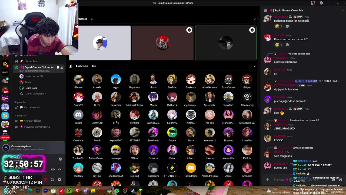346x195 pixels.
Task: Select audience member Bass77
Action: click(x=78, y=117)
